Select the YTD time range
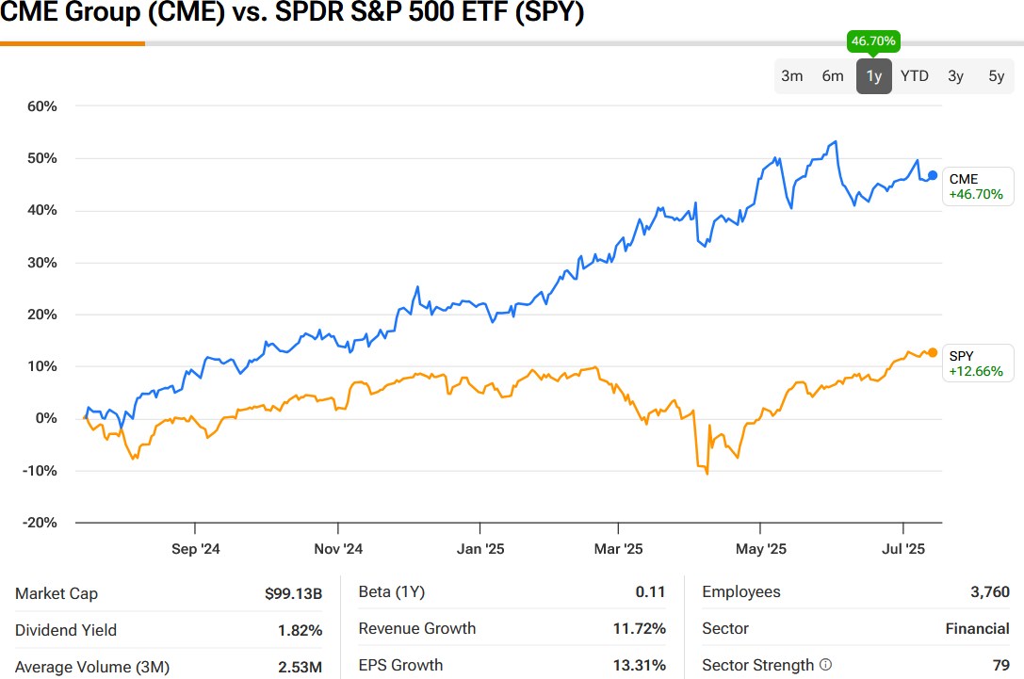1024x679 pixels. coord(914,76)
